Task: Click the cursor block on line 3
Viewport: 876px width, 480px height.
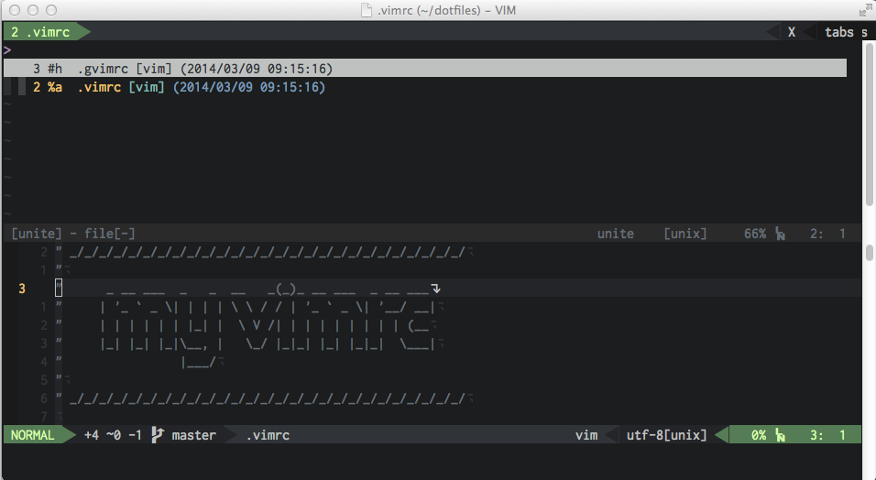Action: pos(59,289)
